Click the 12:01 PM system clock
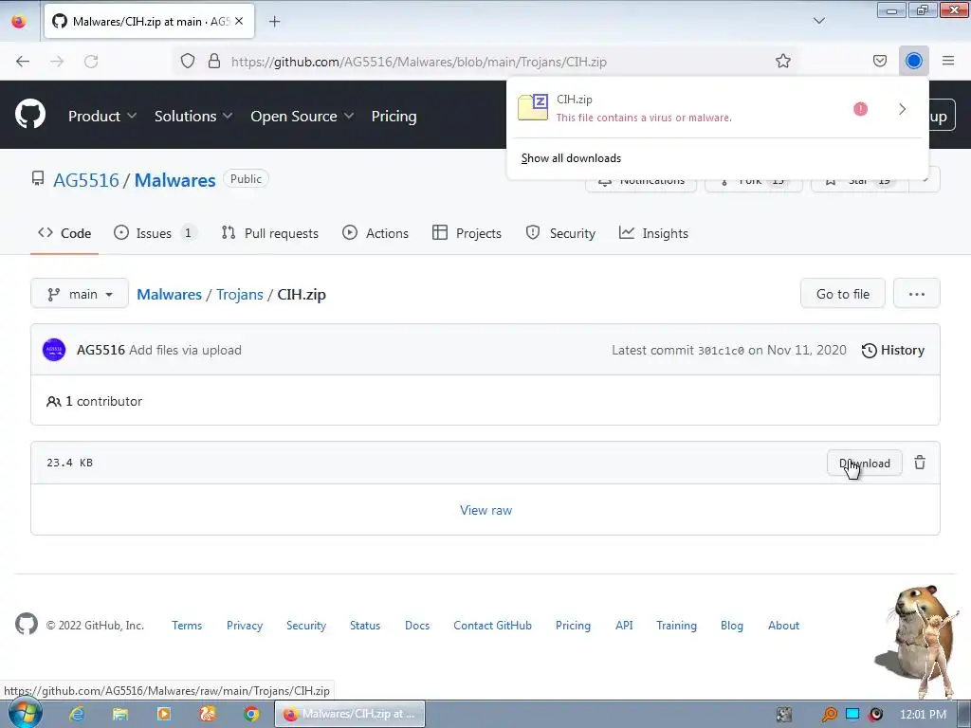The width and height of the screenshot is (971, 728). click(x=923, y=715)
